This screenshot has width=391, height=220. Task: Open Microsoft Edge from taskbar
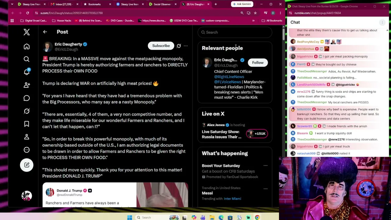[221, 218]
